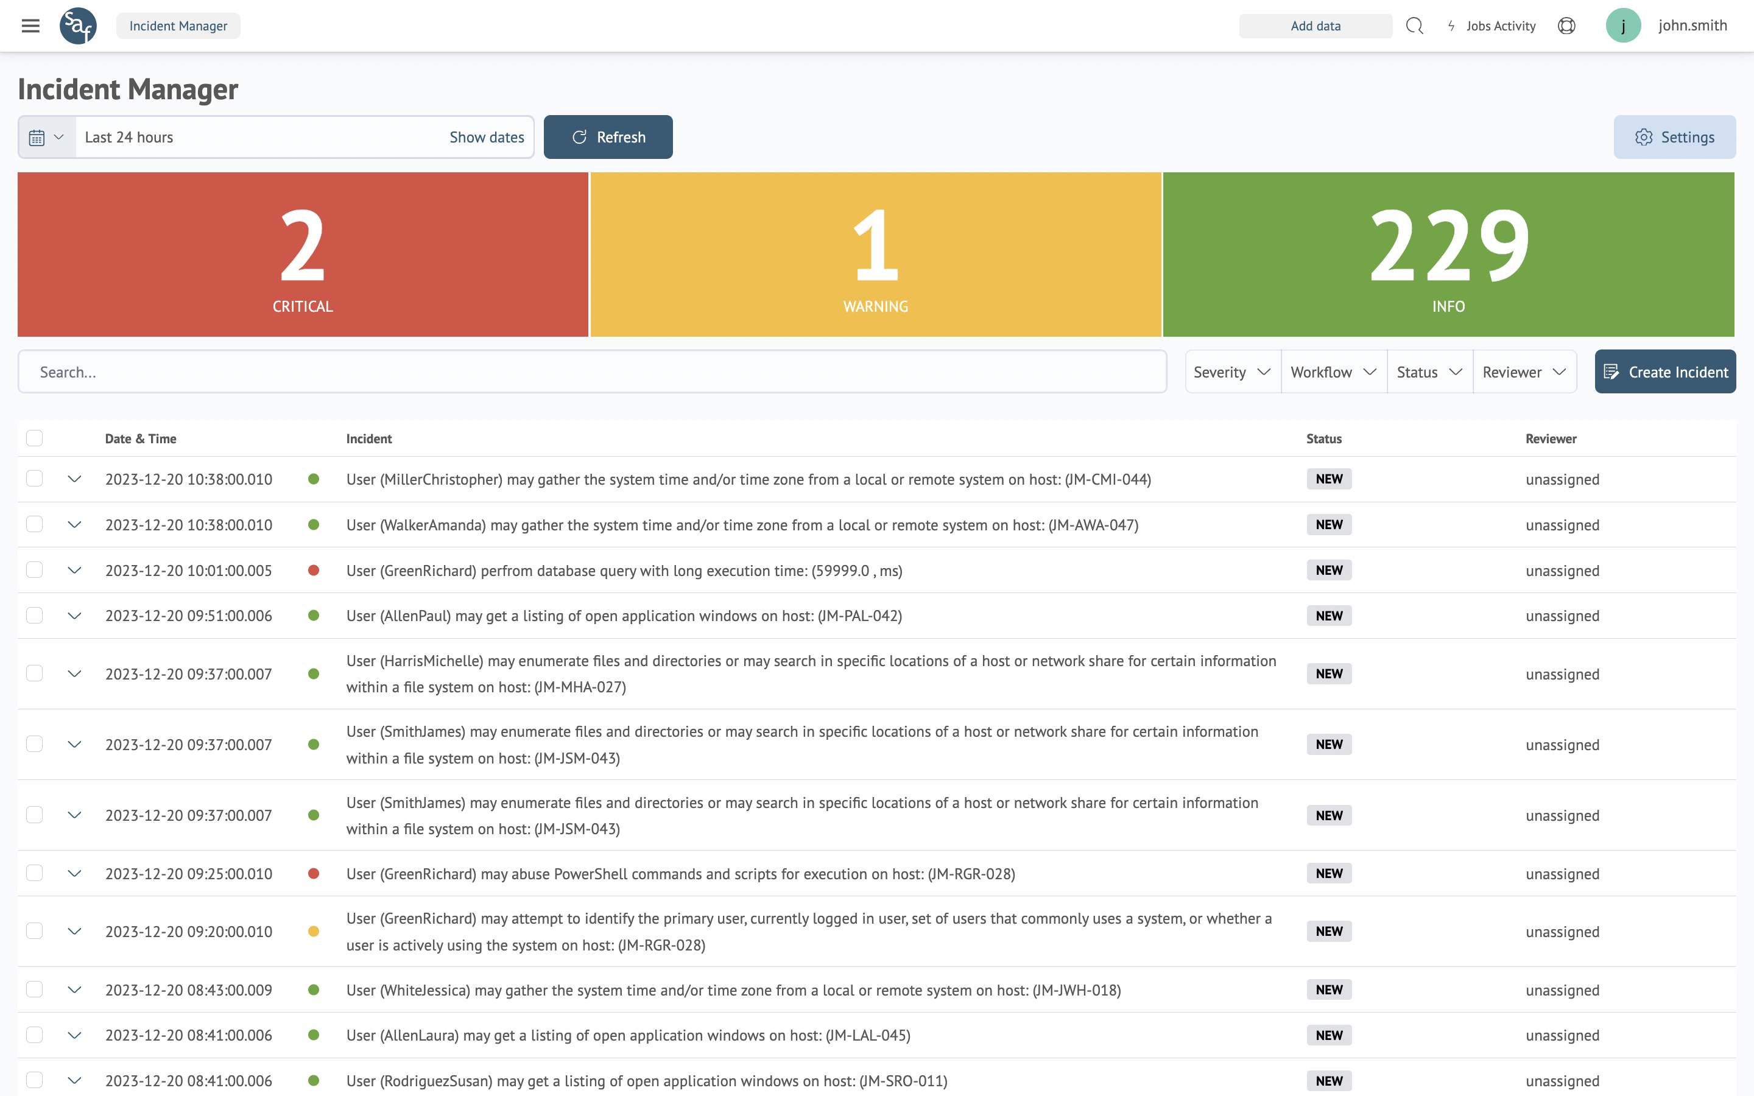The image size is (1754, 1096).
Task: Open the Reviewer filter menu
Action: [1524, 372]
